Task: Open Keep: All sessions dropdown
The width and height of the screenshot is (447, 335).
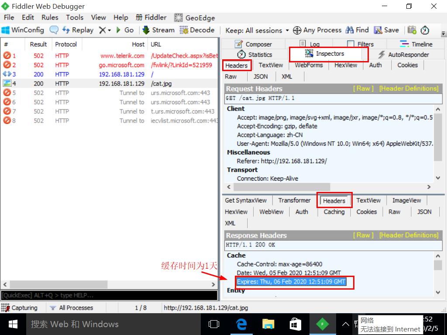Action: (x=257, y=30)
